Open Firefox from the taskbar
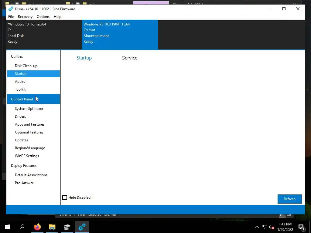This screenshot has width=311, height=233. click(x=37, y=227)
